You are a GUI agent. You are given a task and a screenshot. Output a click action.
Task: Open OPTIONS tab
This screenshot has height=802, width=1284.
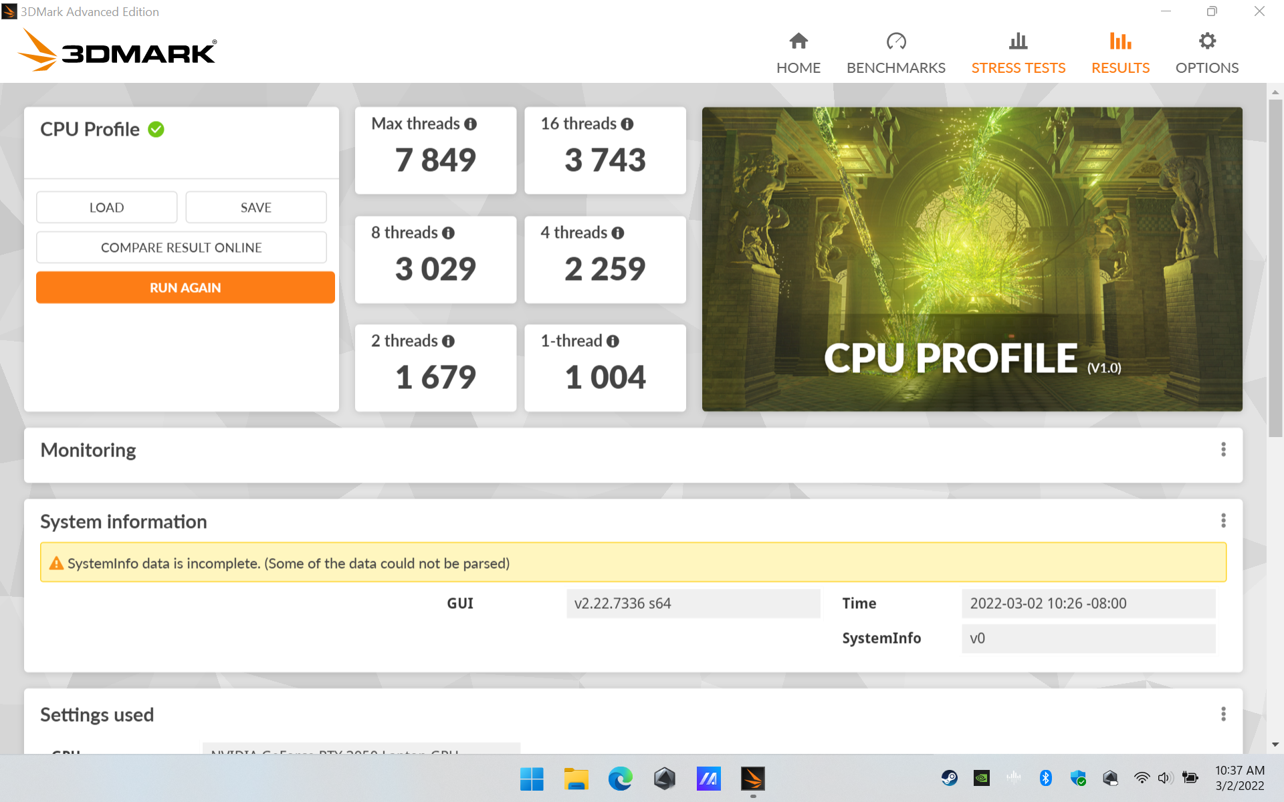(x=1206, y=53)
